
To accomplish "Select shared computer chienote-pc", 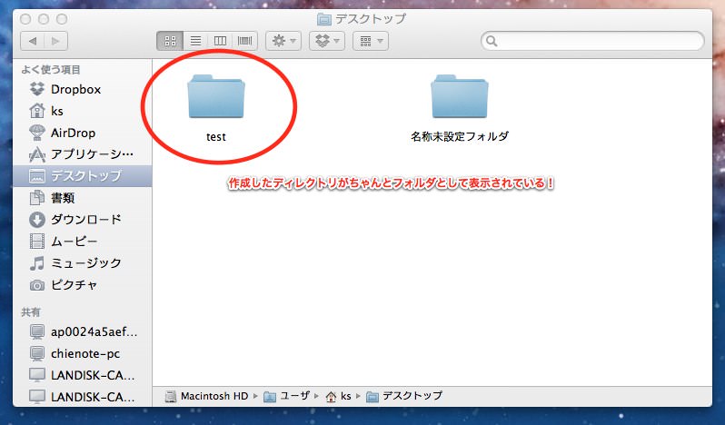I will tap(83, 353).
